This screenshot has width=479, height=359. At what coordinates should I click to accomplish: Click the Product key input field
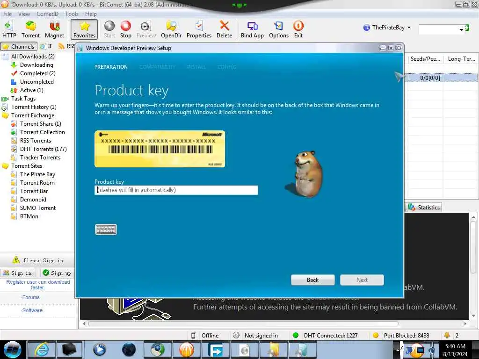tap(176, 190)
